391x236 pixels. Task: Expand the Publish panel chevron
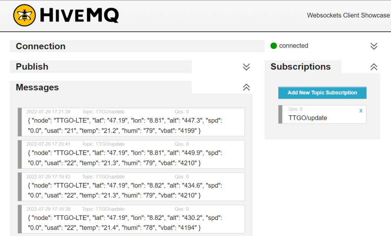click(246, 67)
